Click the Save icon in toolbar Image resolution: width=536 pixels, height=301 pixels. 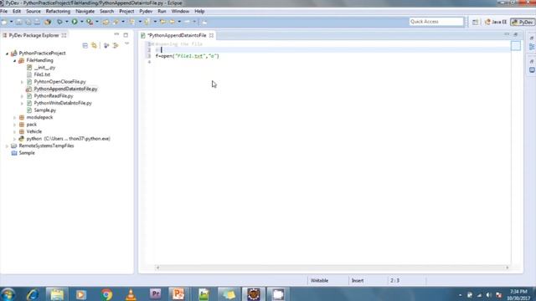[x=19, y=22]
